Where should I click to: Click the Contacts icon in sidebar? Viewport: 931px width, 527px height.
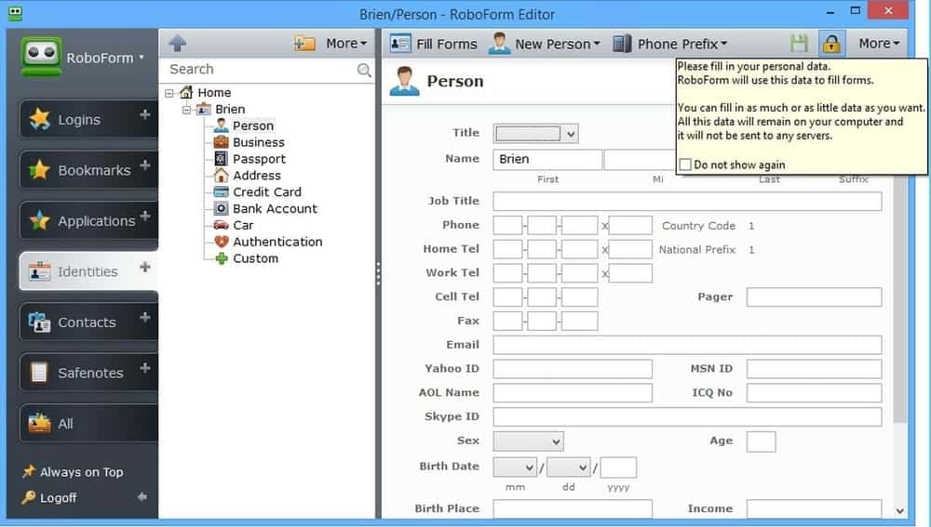(x=40, y=322)
